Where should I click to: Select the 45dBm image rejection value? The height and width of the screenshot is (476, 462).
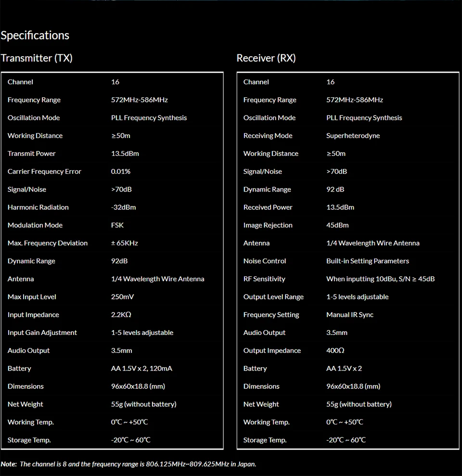pos(337,225)
